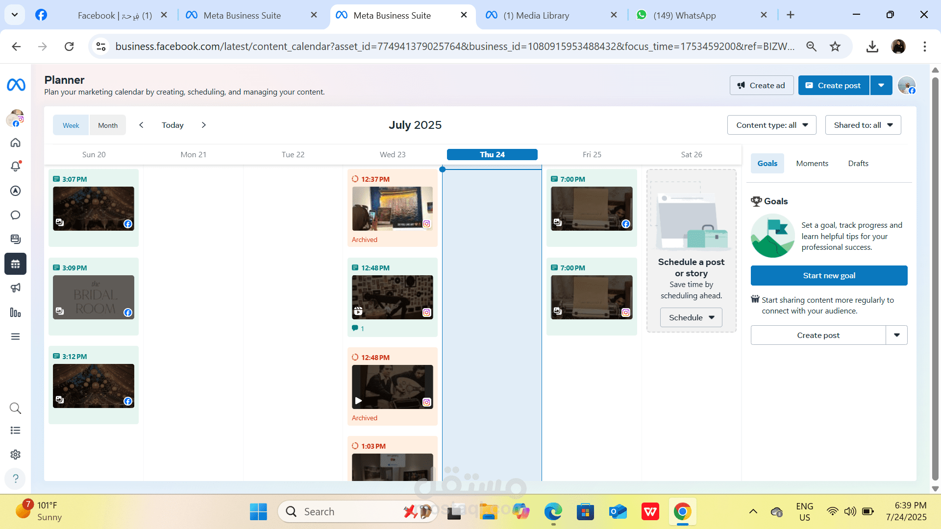Click Create post in the Goals panel

click(x=818, y=335)
